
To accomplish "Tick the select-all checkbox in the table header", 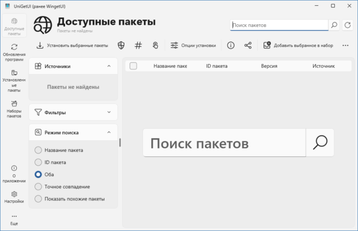I will click(x=133, y=66).
